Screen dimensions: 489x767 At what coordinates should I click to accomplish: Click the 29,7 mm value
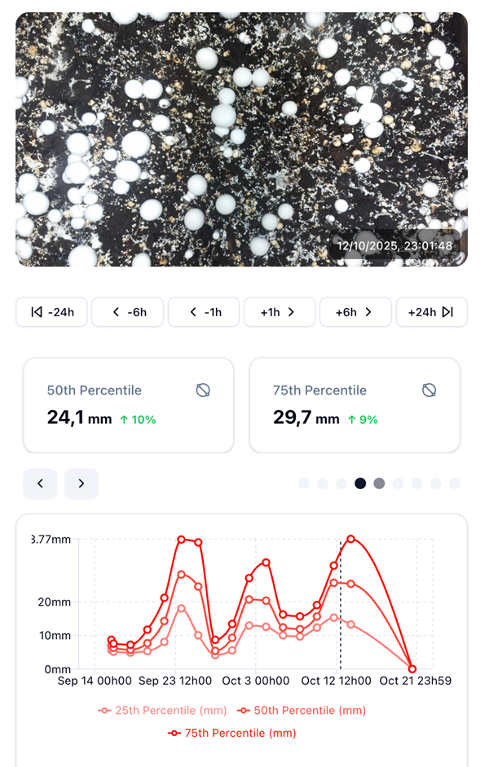(306, 418)
